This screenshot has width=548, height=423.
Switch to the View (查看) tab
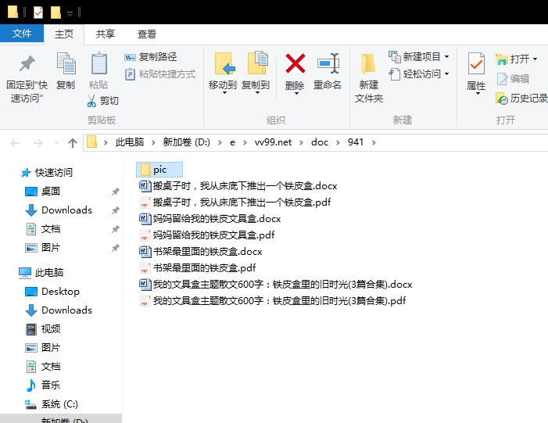[x=146, y=34]
